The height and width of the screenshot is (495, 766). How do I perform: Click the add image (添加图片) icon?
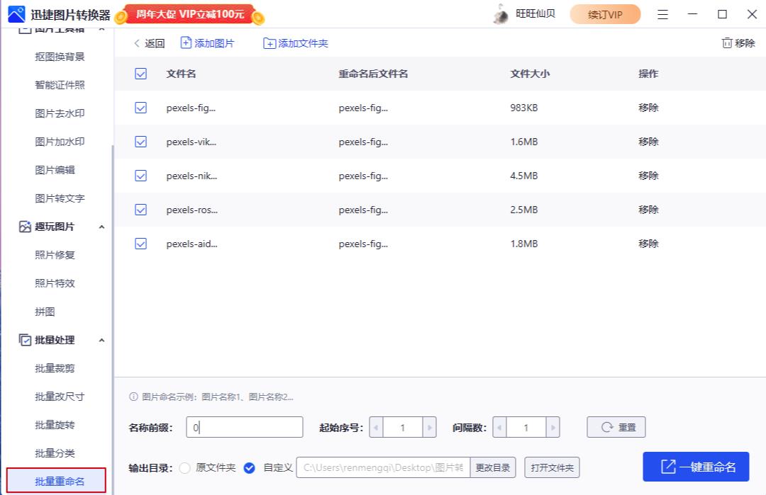pos(186,43)
